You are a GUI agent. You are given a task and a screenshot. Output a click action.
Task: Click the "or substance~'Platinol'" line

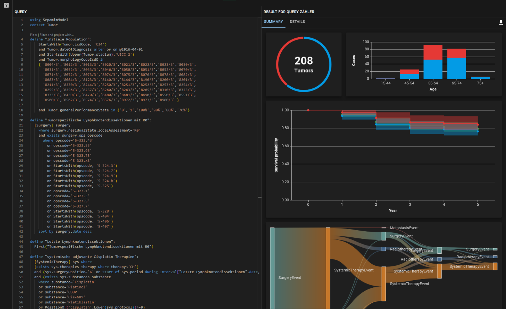pyautogui.click(x=63, y=287)
